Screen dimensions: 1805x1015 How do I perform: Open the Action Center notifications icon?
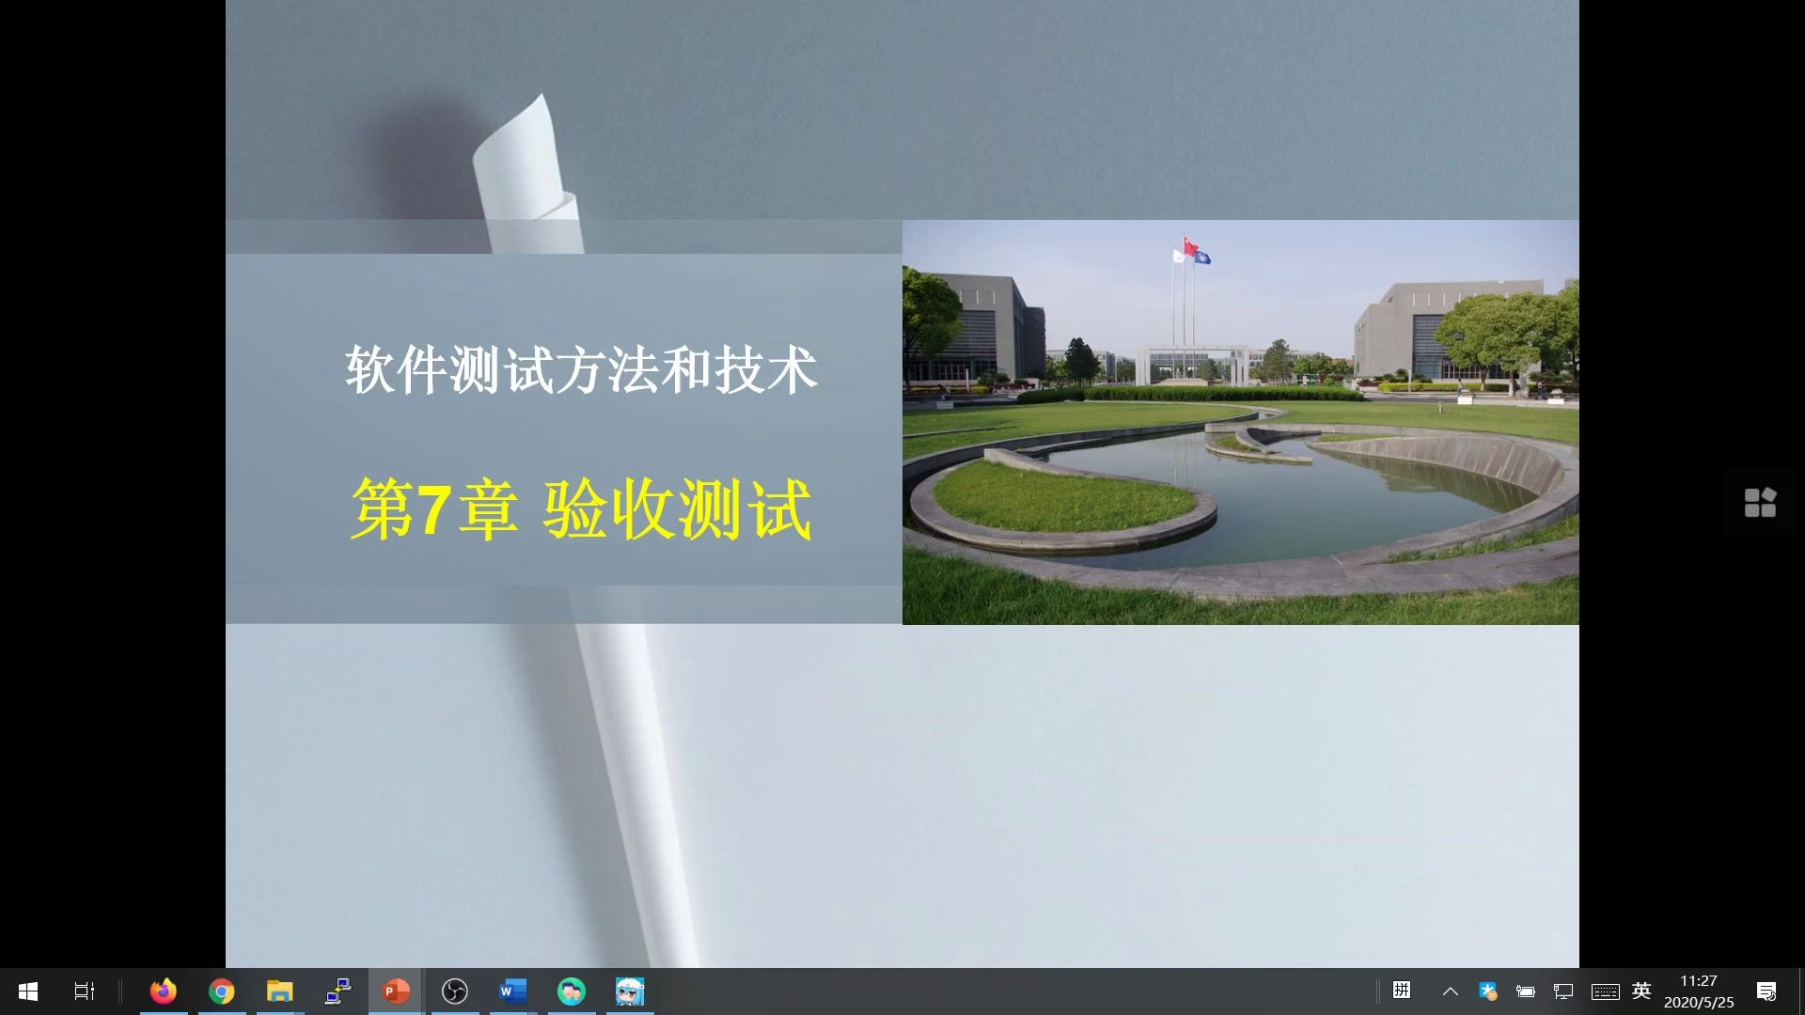[1766, 992]
